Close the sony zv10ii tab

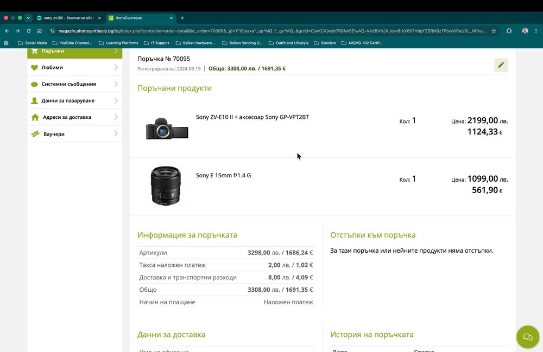(99, 18)
